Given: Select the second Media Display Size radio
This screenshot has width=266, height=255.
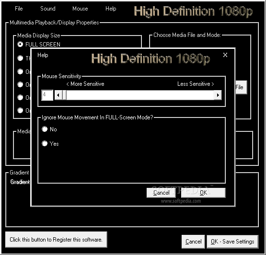Looking at the screenshot, I should click(20, 58).
